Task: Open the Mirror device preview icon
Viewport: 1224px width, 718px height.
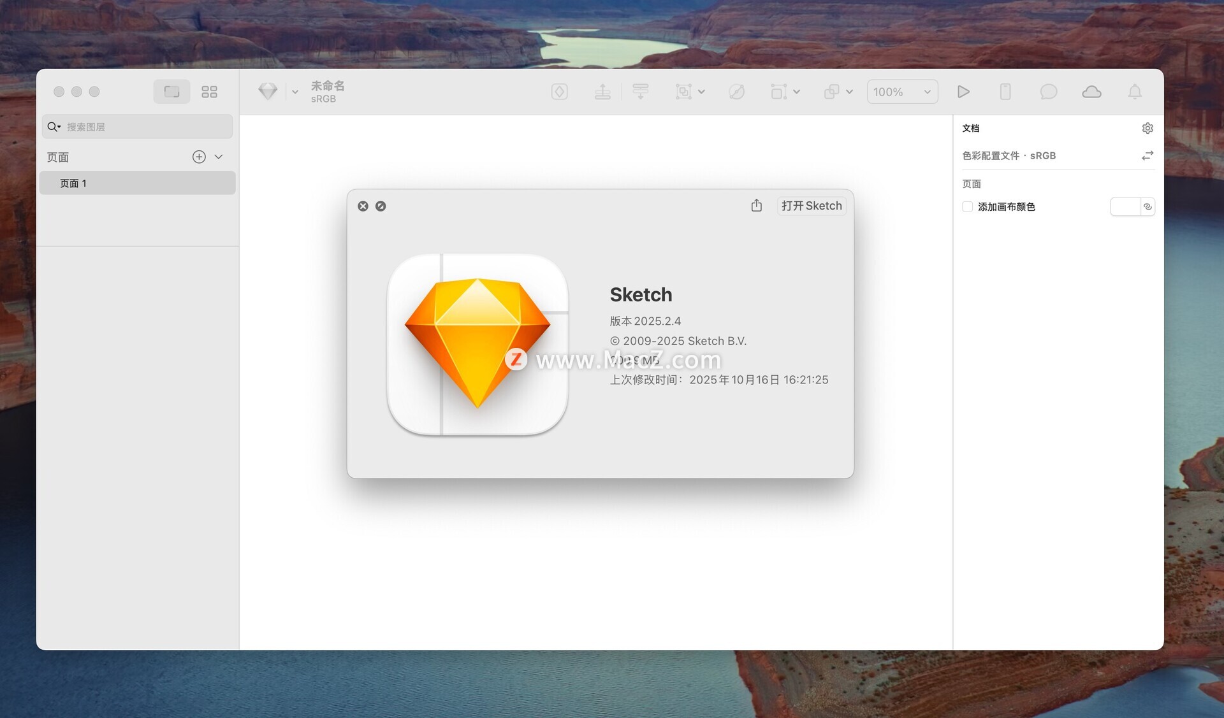Action: point(1005,92)
